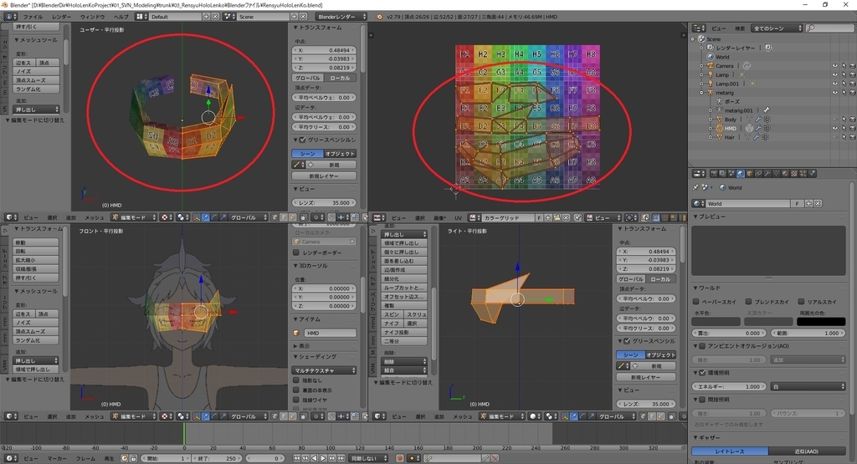Open the ヘルプ menu
Viewport: 857px width, 464px height.
click(x=121, y=17)
